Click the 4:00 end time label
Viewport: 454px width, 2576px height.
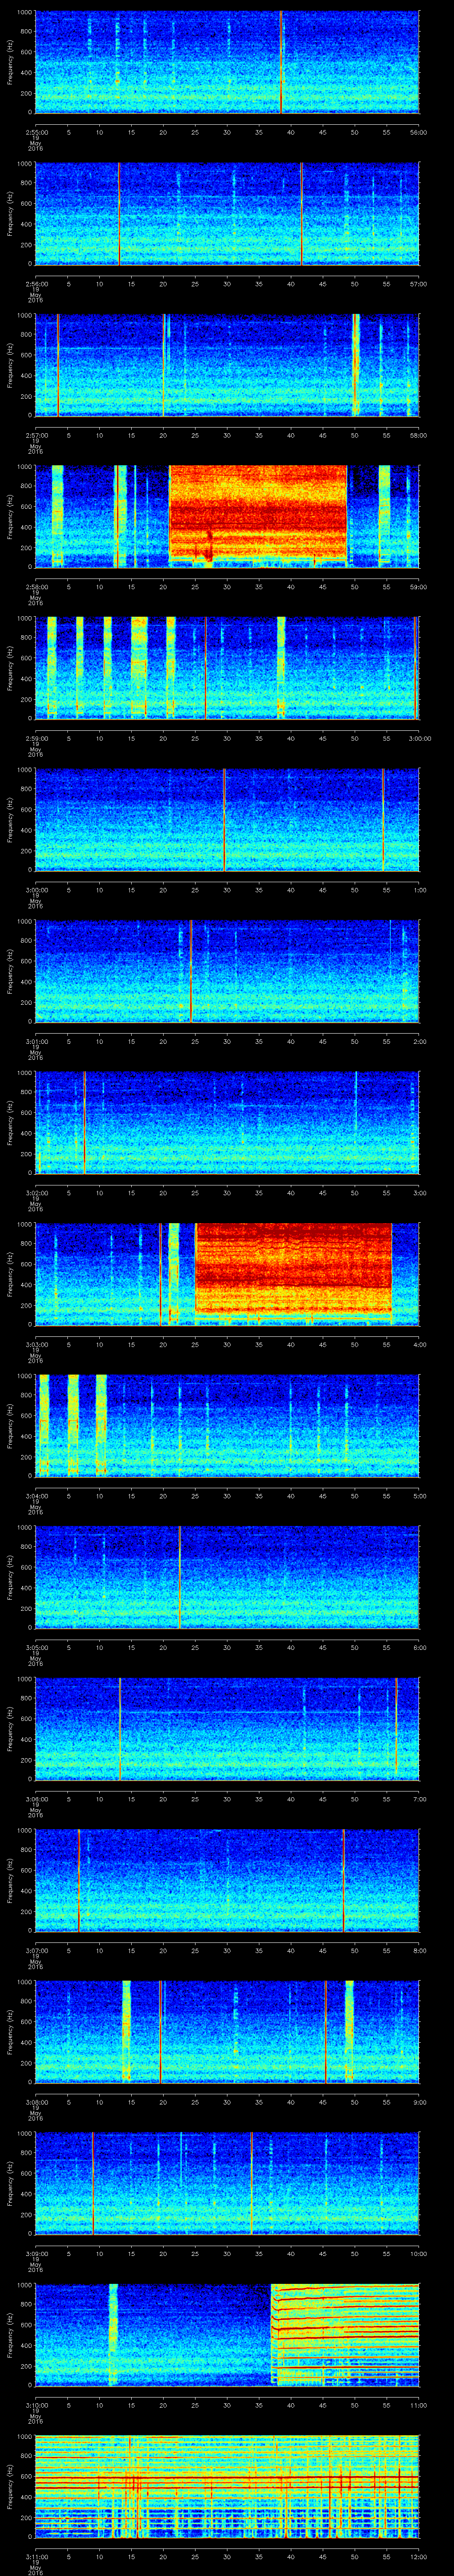[x=420, y=1344]
